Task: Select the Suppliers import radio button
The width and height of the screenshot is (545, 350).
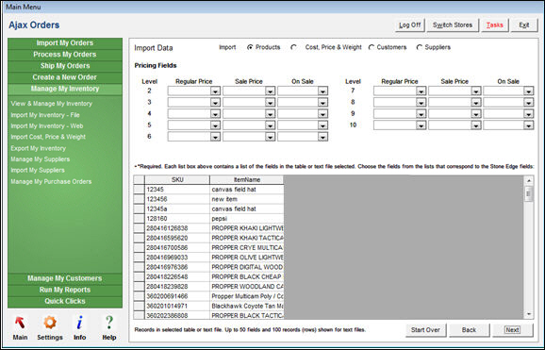Action: [420, 47]
